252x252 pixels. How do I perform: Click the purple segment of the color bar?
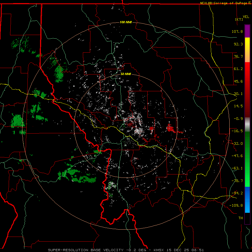tap(247, 31)
